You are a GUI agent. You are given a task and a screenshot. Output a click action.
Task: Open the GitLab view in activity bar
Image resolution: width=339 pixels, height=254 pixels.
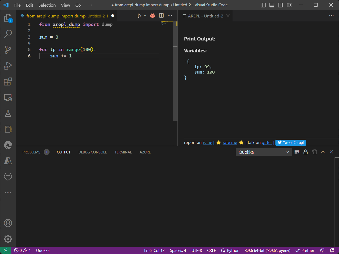tap(8, 176)
